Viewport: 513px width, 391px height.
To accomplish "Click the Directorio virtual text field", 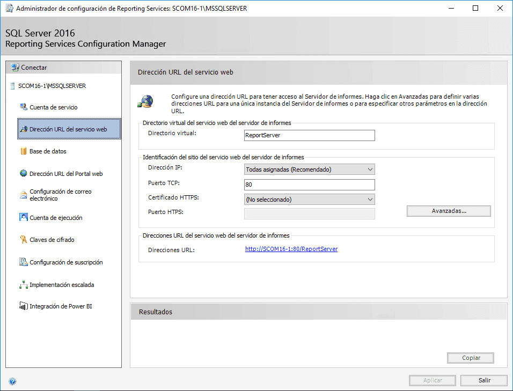I will [x=309, y=135].
